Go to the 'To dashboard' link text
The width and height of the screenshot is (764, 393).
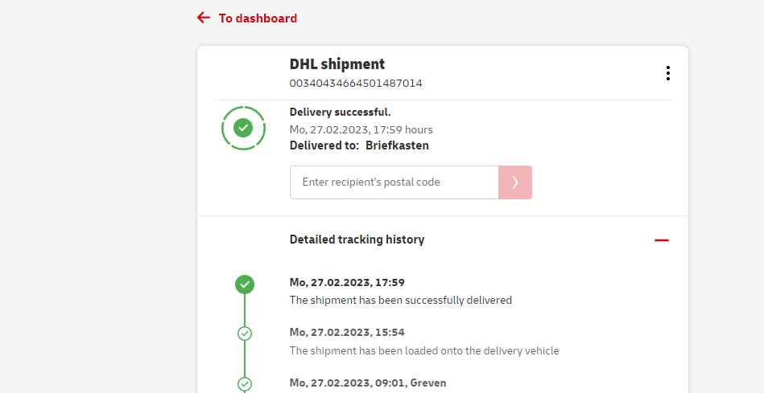(x=258, y=18)
